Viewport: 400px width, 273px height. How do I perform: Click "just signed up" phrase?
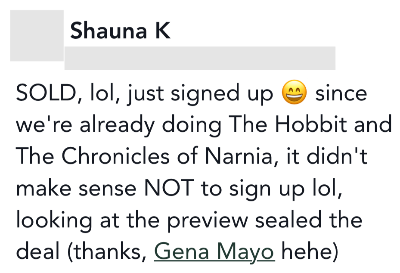[x=201, y=93]
